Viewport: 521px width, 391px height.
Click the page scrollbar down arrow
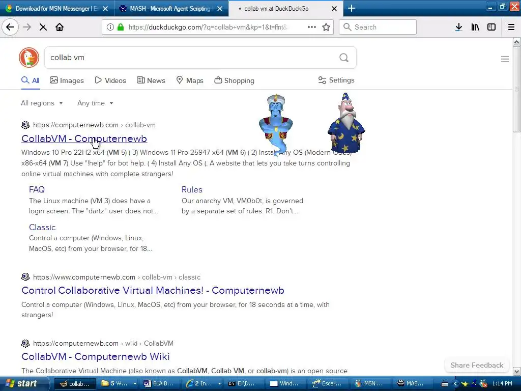[517, 371]
